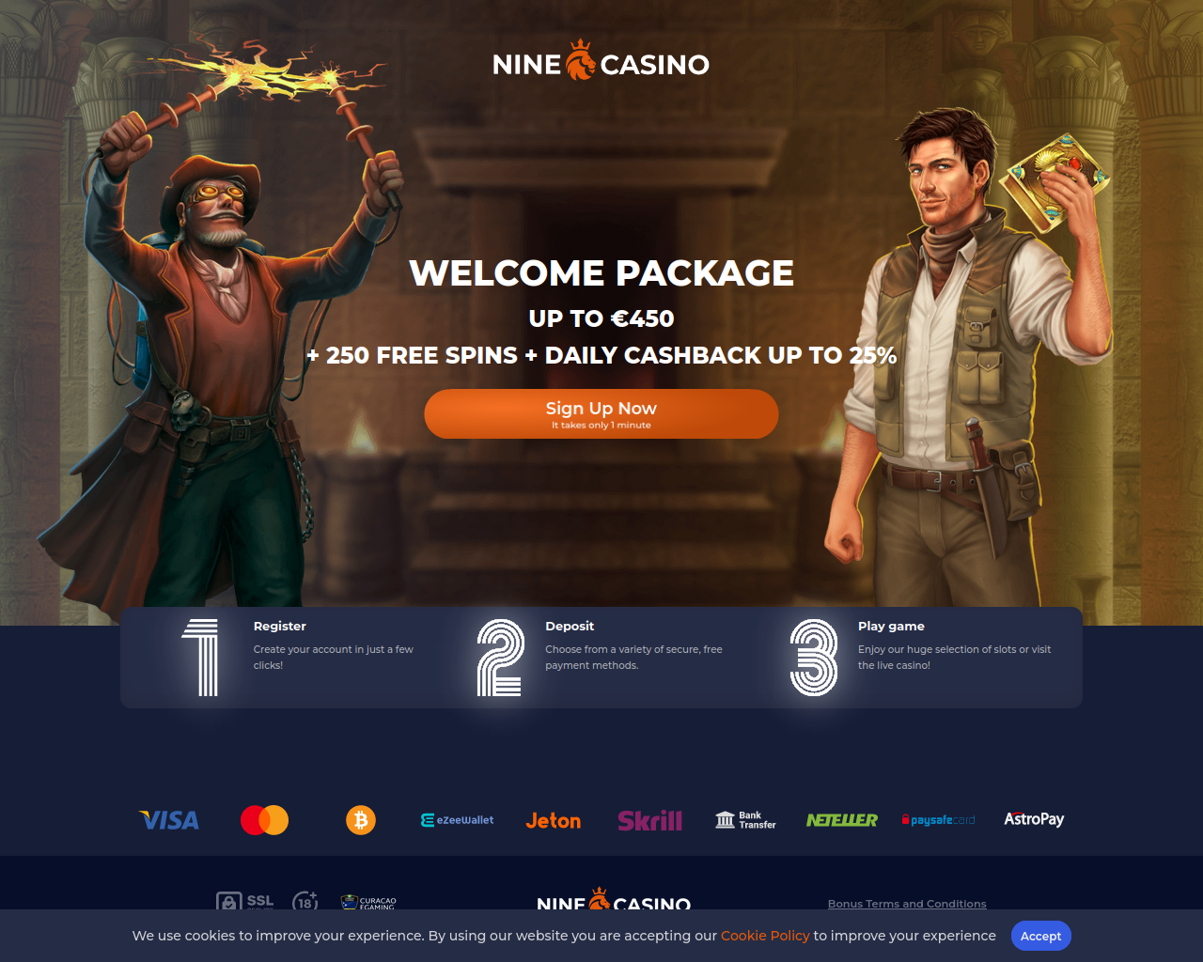Choose the Bitcoin payment icon
Screen dimensions: 1203x962
361,820
